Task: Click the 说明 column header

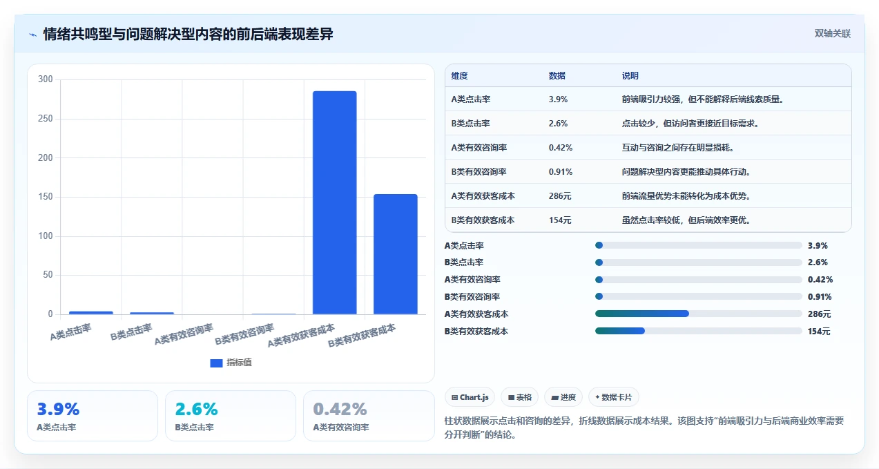Action: (630, 76)
